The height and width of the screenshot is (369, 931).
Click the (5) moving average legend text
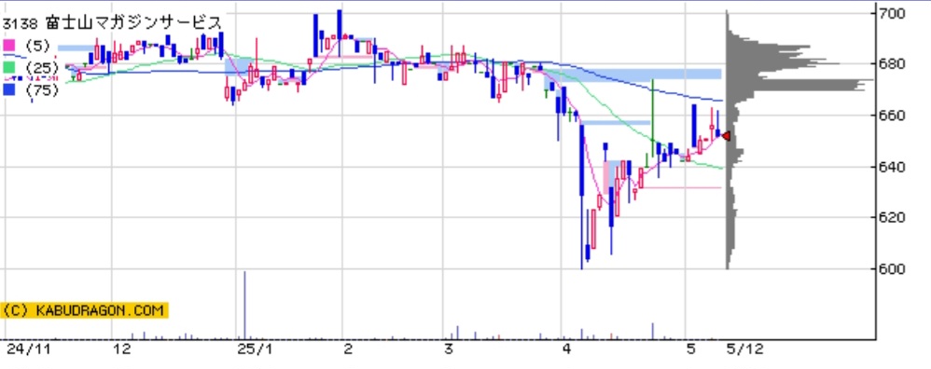tap(38, 46)
